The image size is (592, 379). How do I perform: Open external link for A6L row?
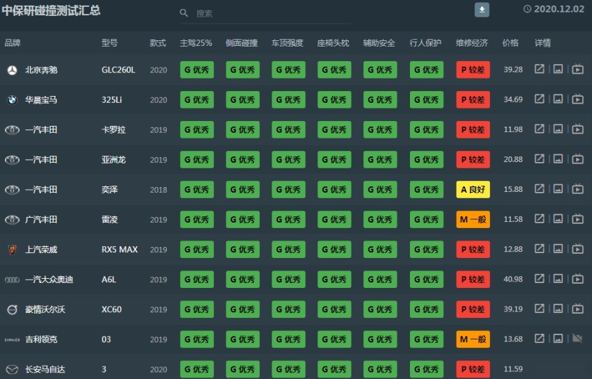tap(539, 278)
